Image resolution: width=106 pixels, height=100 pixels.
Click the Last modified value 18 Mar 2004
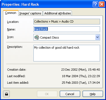[81, 76]
